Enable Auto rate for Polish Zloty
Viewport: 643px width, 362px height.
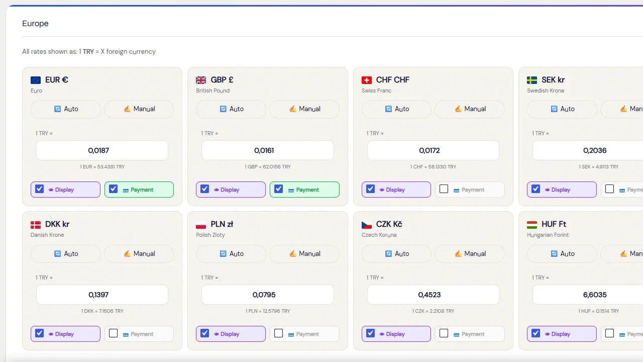click(231, 254)
